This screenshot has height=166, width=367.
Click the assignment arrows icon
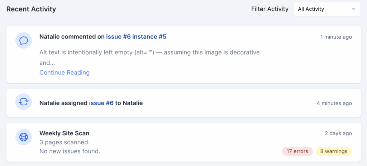click(x=24, y=103)
